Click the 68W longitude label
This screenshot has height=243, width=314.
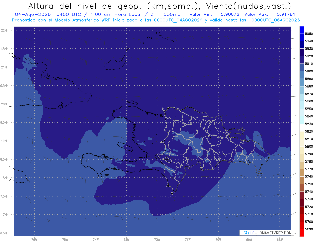click(279, 240)
